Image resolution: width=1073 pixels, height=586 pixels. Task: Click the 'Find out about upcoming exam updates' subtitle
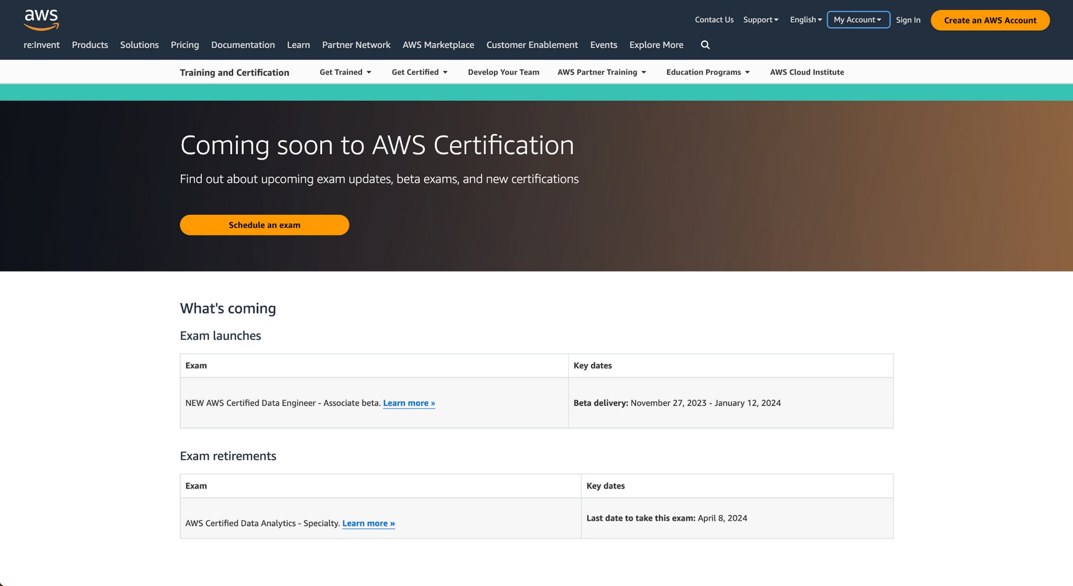click(x=379, y=179)
